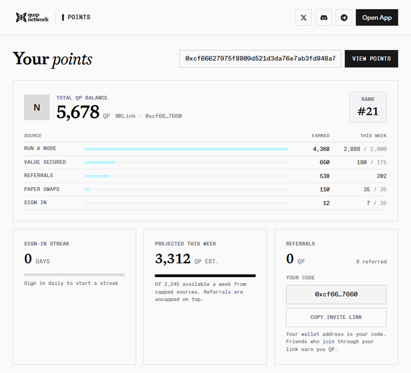This screenshot has width=411, height=373.
Task: Click the 180 / 175 weekly value
Action: pos(372,162)
